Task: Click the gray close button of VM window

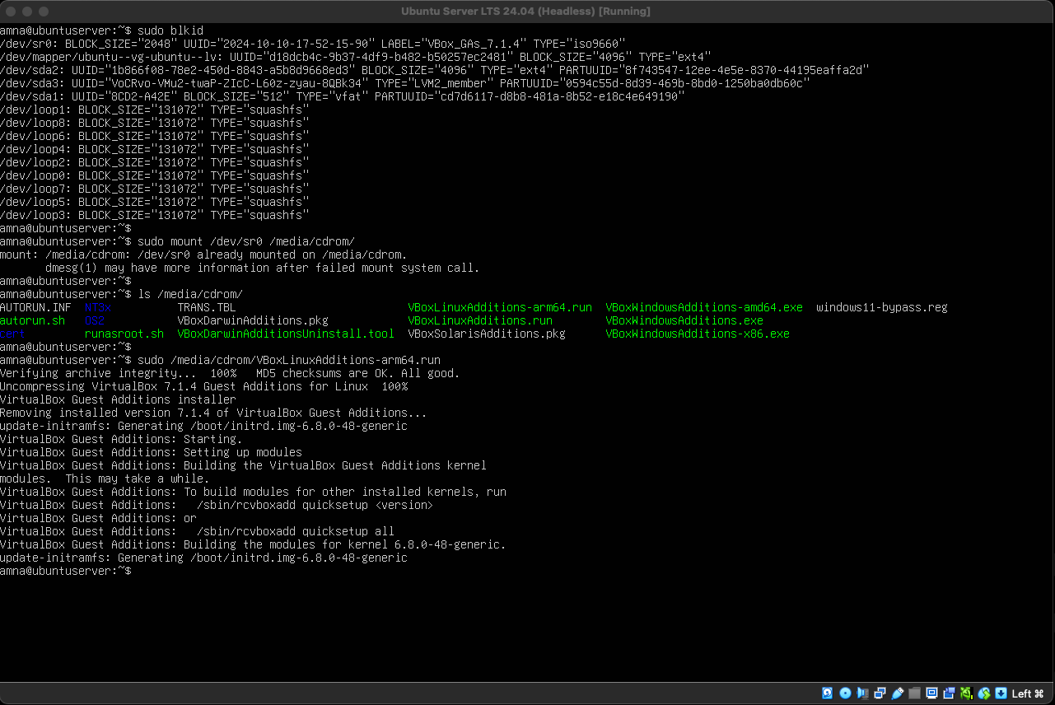Action: coord(11,12)
